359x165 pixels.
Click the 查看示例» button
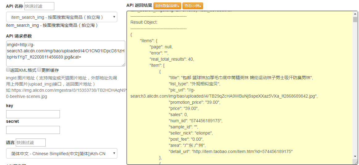pos(193,6)
